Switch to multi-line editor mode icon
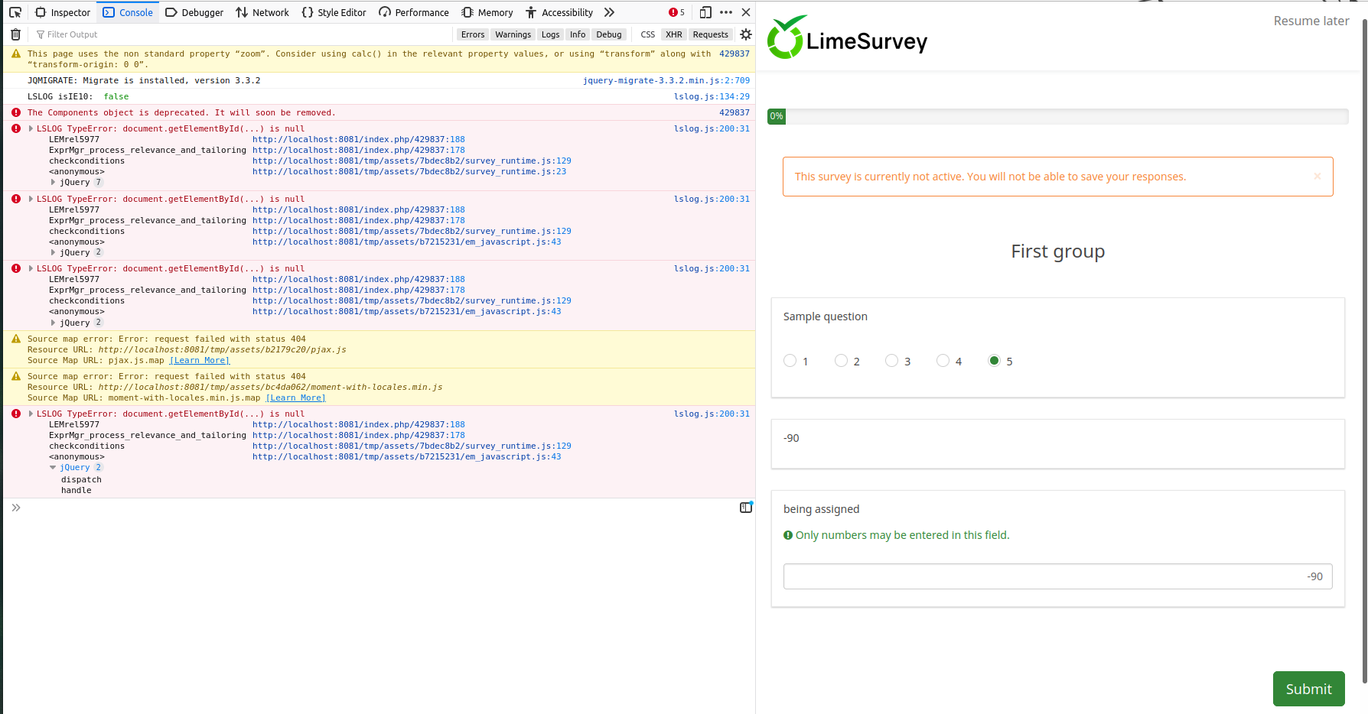 746,508
